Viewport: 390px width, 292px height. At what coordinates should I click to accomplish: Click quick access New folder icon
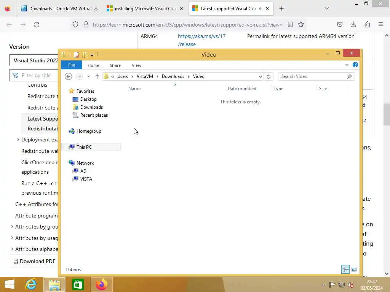click(85, 55)
